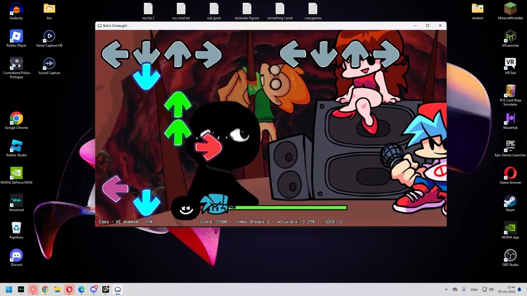Open the NVIDIA App desktop shortcut
Viewport: 527px width, 296px height.
pyautogui.click(x=510, y=231)
